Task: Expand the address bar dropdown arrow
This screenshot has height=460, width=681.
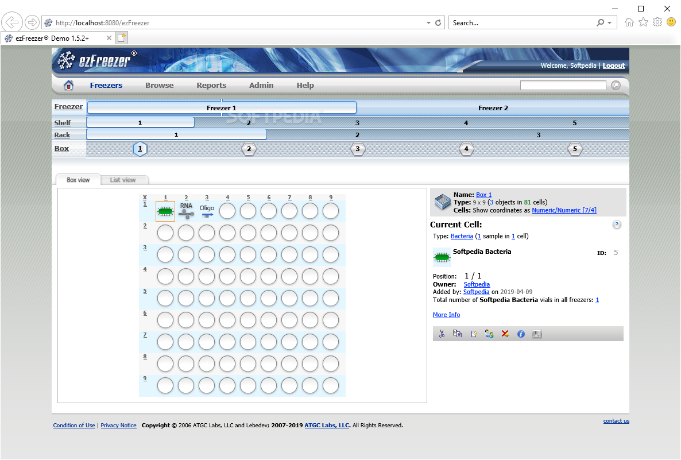Action: click(428, 22)
